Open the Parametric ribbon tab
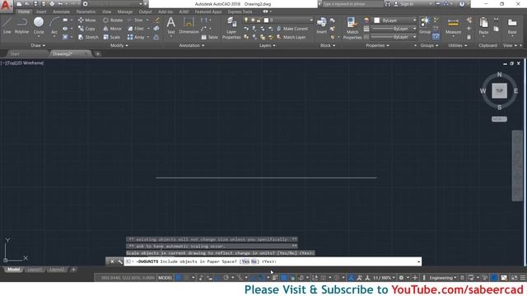 [86, 12]
